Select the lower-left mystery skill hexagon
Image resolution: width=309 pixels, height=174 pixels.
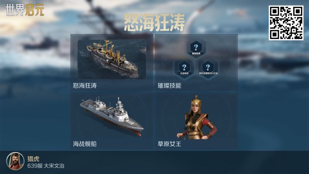(184, 69)
